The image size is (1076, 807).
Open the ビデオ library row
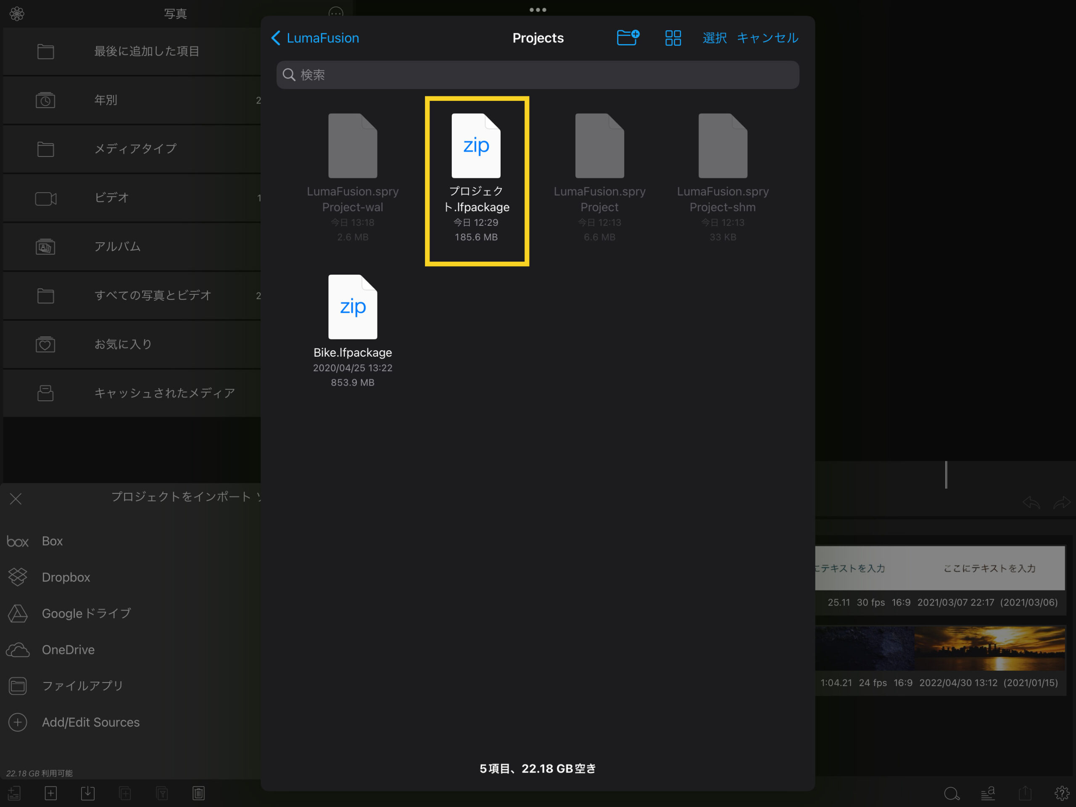pos(132,198)
